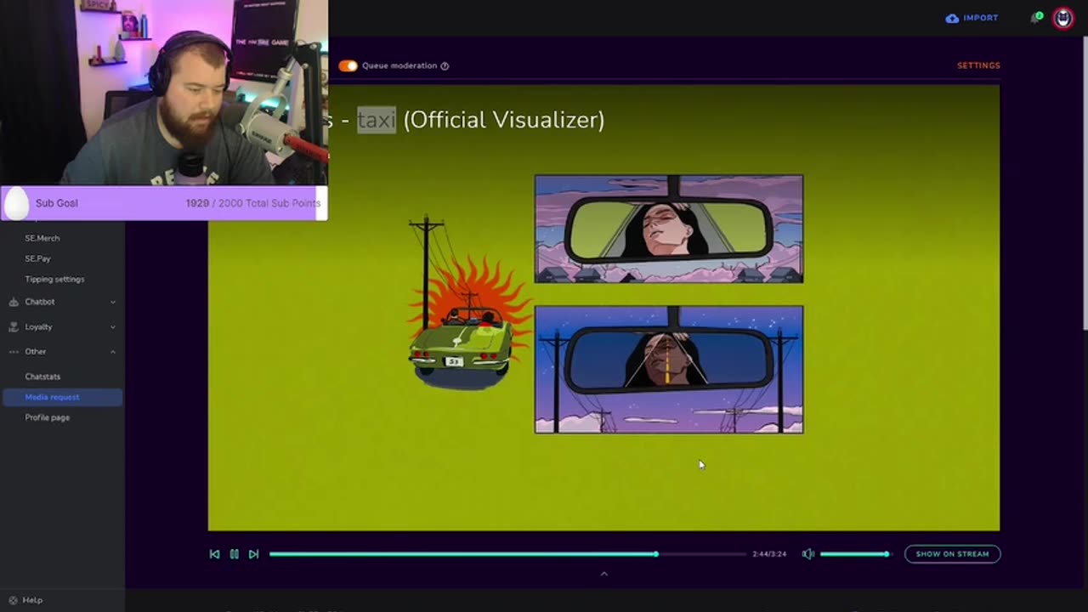Click the taxi Official Visualizer video title

point(467,120)
